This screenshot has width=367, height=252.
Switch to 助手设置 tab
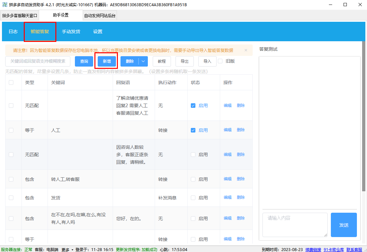pyautogui.click(x=61, y=15)
